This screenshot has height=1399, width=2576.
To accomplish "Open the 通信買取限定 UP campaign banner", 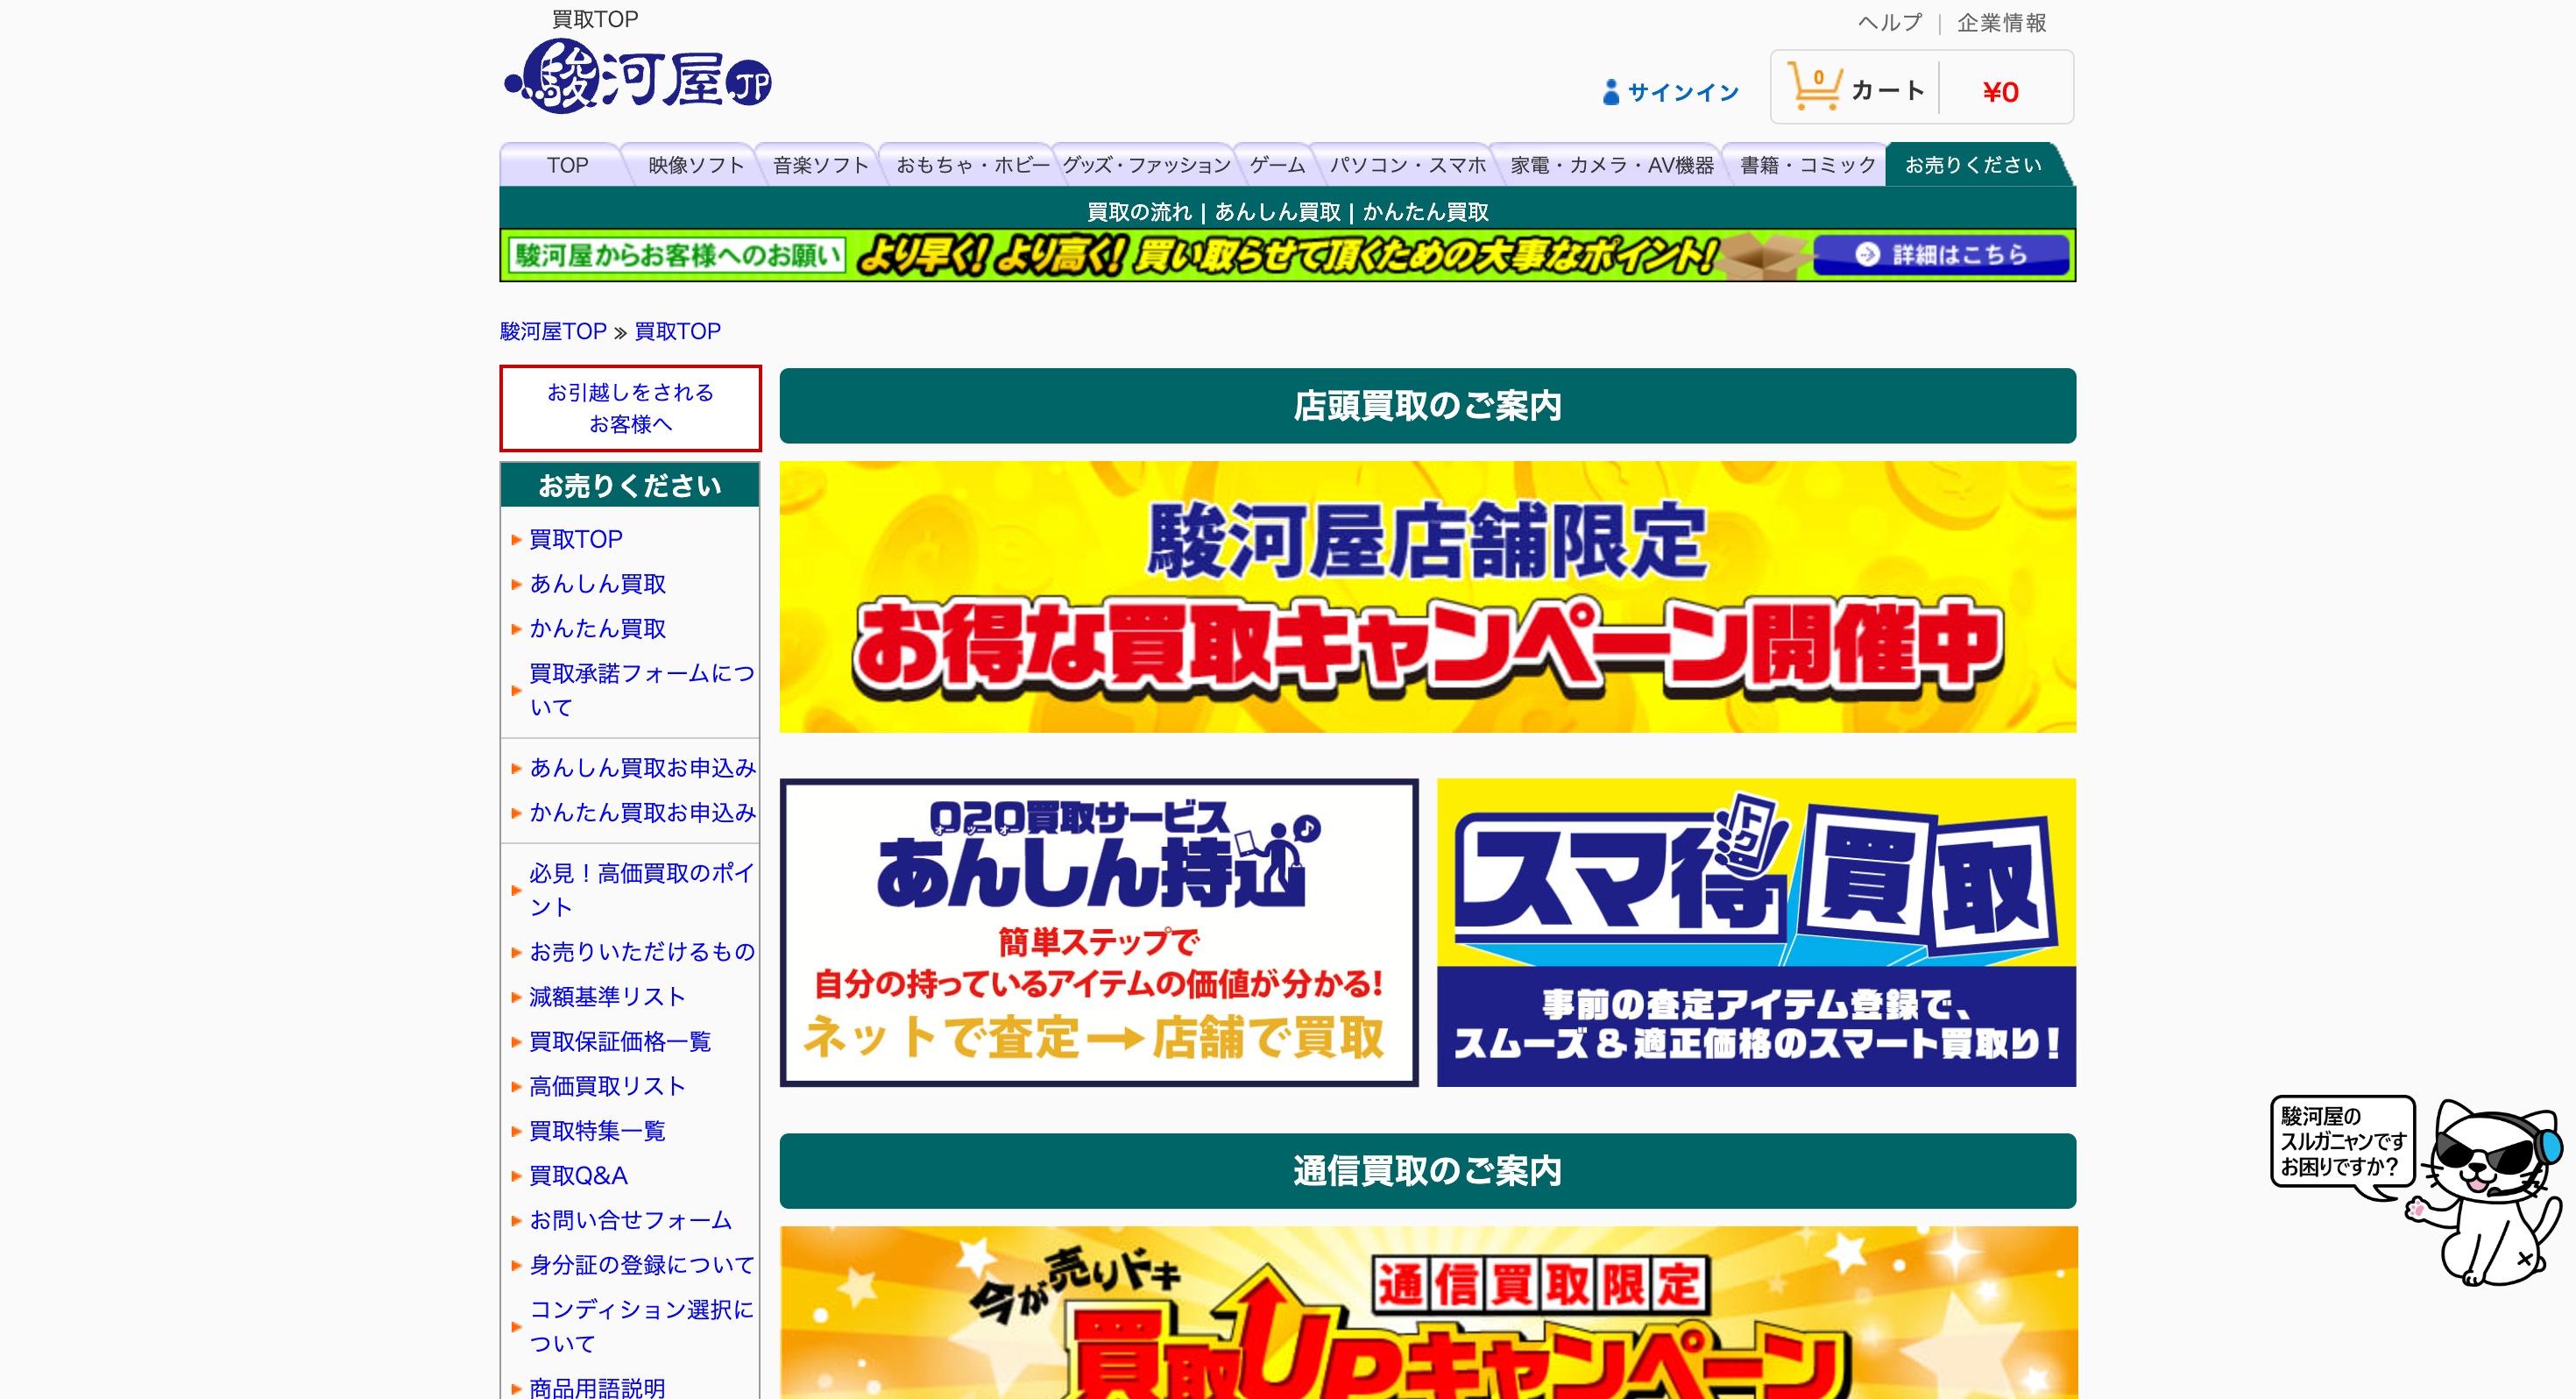I will click(x=1427, y=1311).
